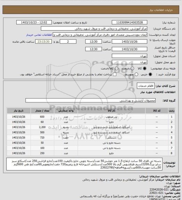The image size is (182, 200).
Task: Click the تعداد / مقدار column header
Action: tap(42, 111)
